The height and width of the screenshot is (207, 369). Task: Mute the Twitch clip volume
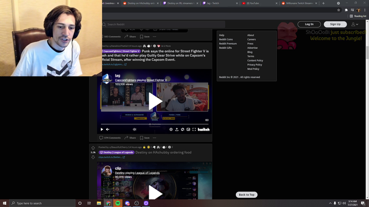tap(108, 129)
